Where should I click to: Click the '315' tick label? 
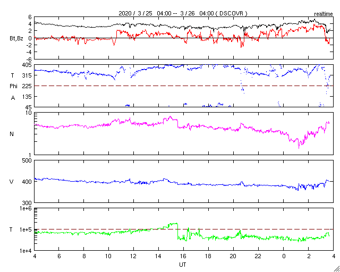(x=28, y=75)
